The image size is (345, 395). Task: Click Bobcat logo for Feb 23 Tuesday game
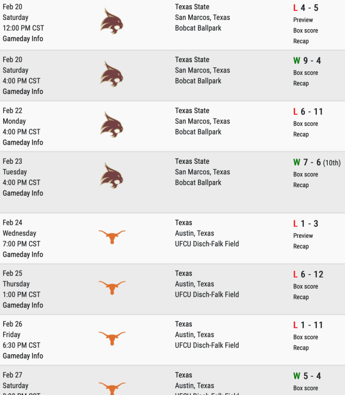tap(112, 176)
